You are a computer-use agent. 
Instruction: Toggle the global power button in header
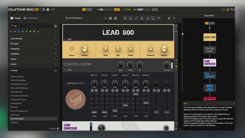[228, 10]
